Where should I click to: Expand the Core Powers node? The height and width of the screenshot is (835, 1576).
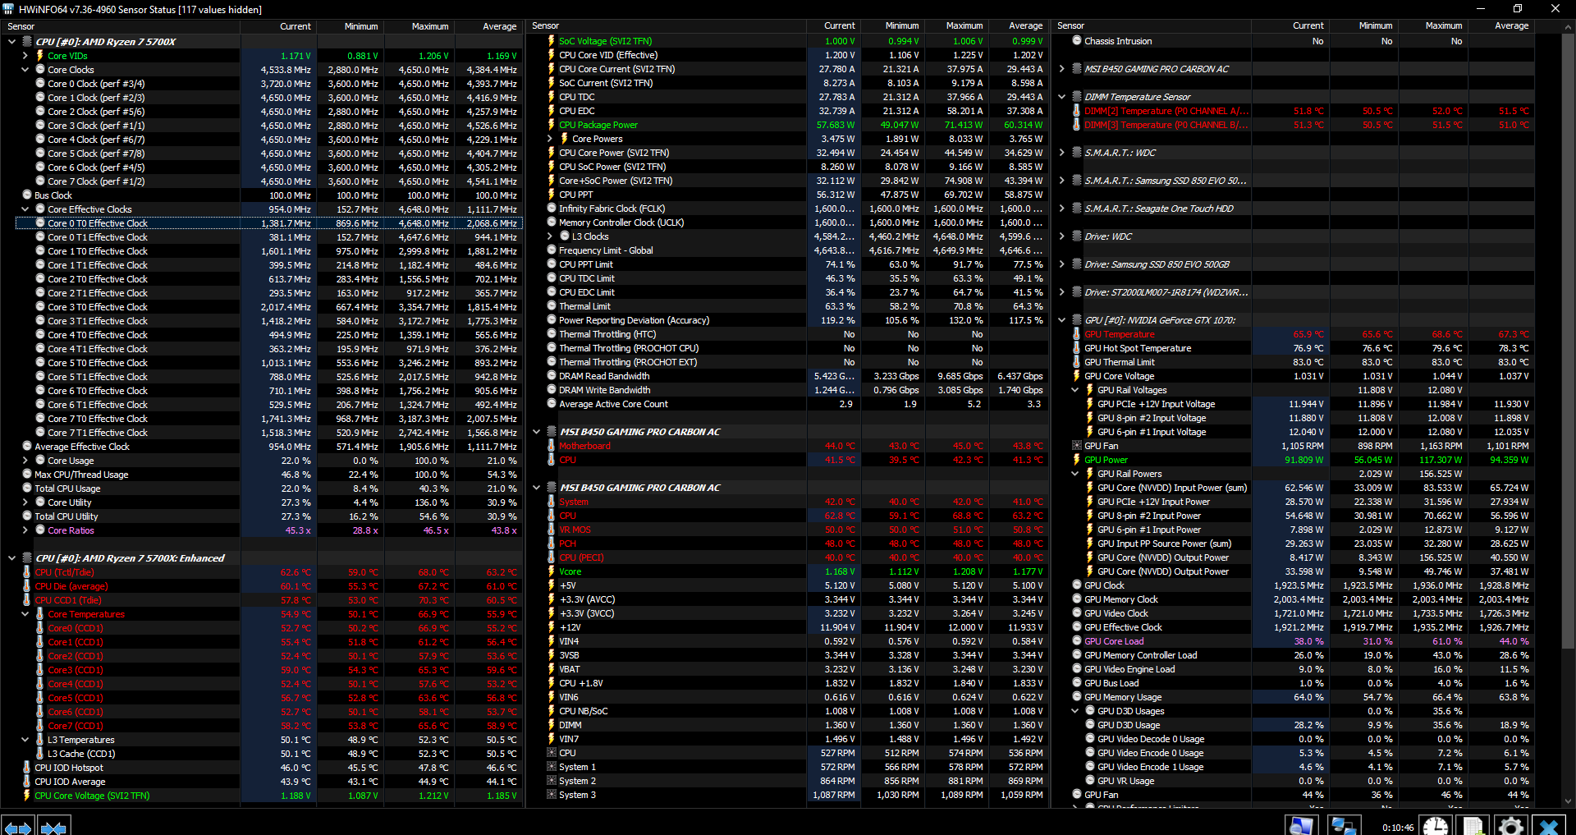(550, 139)
